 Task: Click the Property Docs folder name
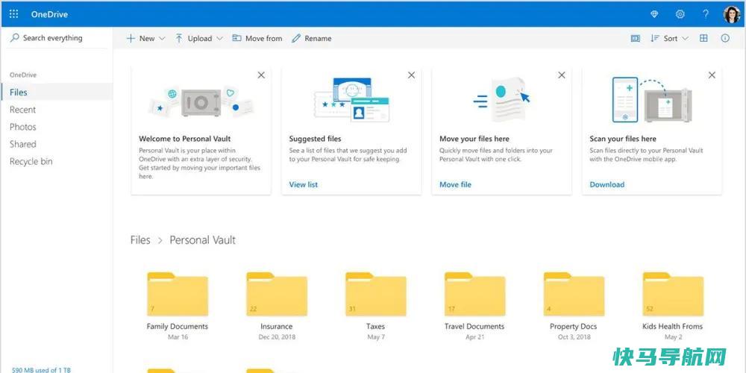573,327
